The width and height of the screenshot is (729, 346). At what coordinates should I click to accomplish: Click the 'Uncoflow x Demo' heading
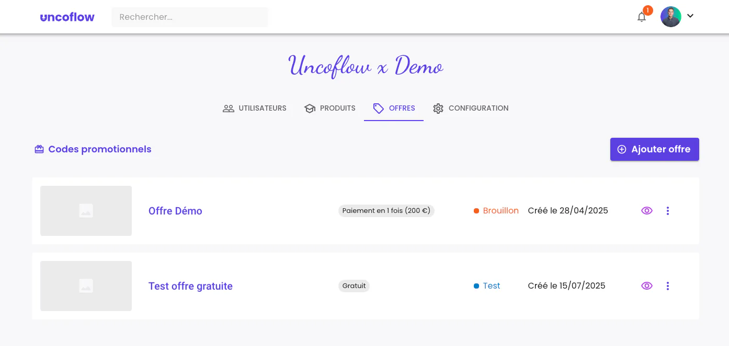click(366, 66)
